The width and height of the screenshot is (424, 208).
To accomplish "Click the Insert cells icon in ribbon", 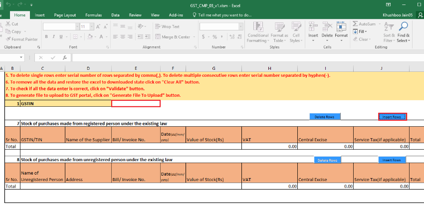I will coord(313,26).
